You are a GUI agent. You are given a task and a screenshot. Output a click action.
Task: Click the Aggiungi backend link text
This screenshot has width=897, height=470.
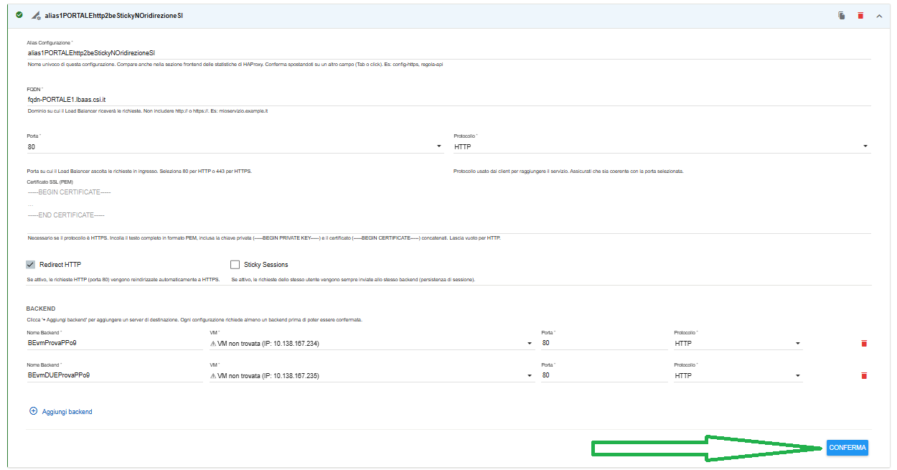click(67, 412)
